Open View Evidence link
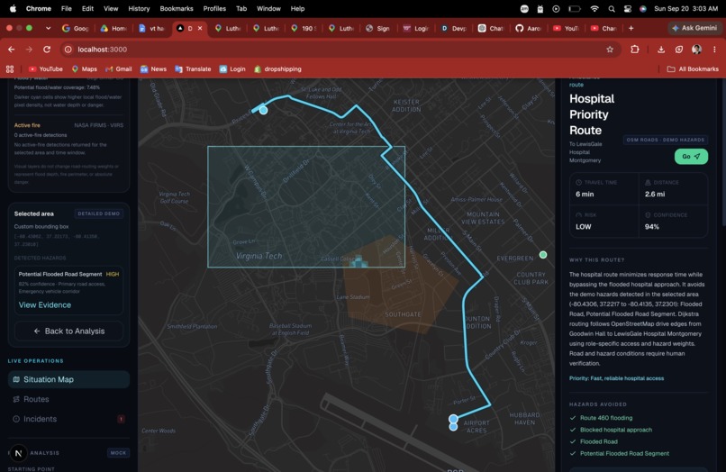This screenshot has width=726, height=472. tap(45, 304)
